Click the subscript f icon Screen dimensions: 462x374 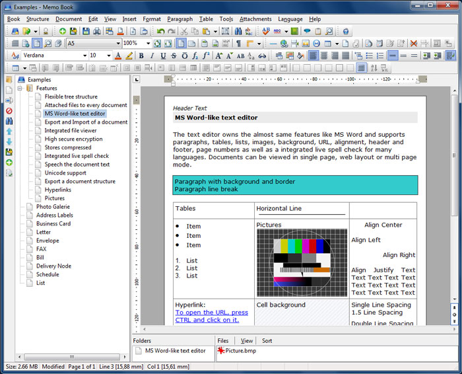[195, 56]
